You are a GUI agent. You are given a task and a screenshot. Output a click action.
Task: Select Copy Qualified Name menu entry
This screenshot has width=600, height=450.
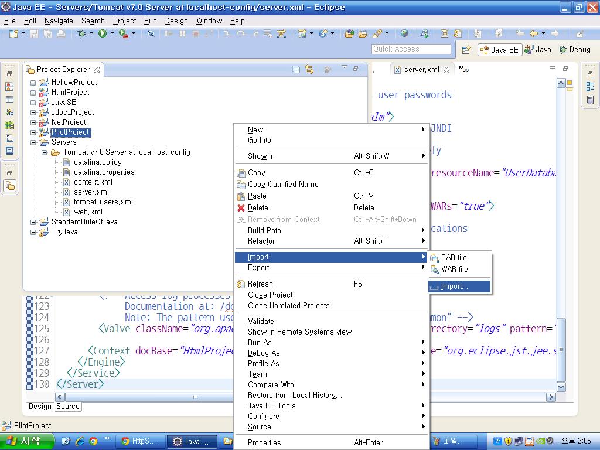pos(331,185)
